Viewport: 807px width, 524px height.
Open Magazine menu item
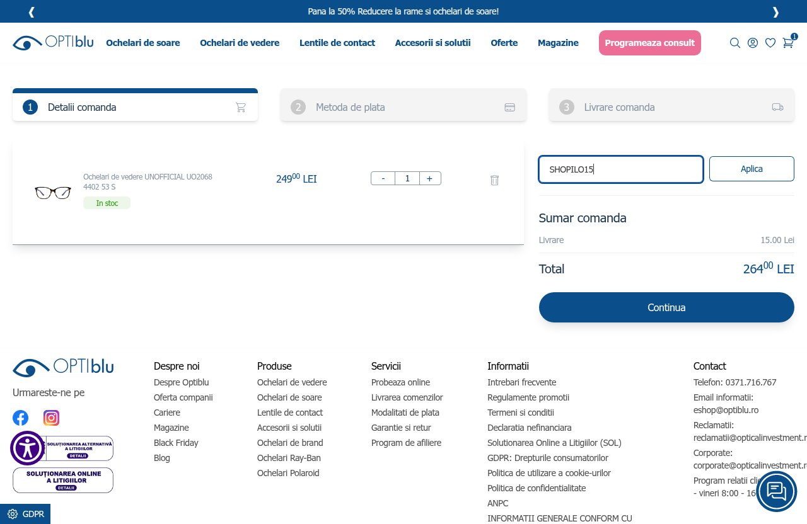click(558, 43)
